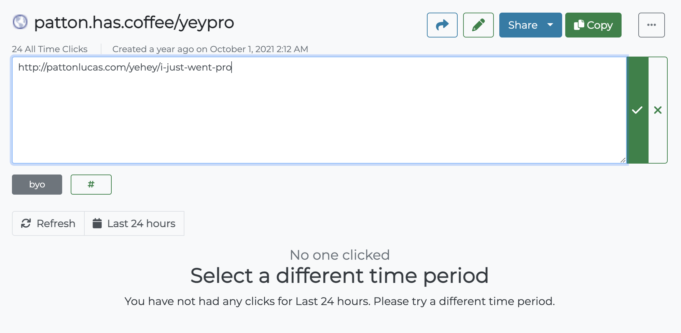The image size is (681, 333).
Task: Click the Refresh button
Action: coord(48,223)
